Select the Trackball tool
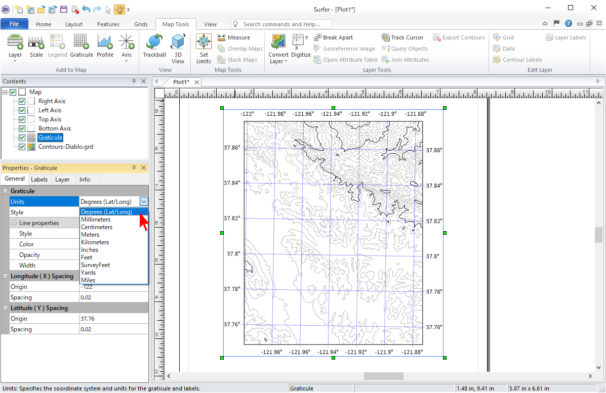The height and width of the screenshot is (393, 606). click(x=154, y=46)
